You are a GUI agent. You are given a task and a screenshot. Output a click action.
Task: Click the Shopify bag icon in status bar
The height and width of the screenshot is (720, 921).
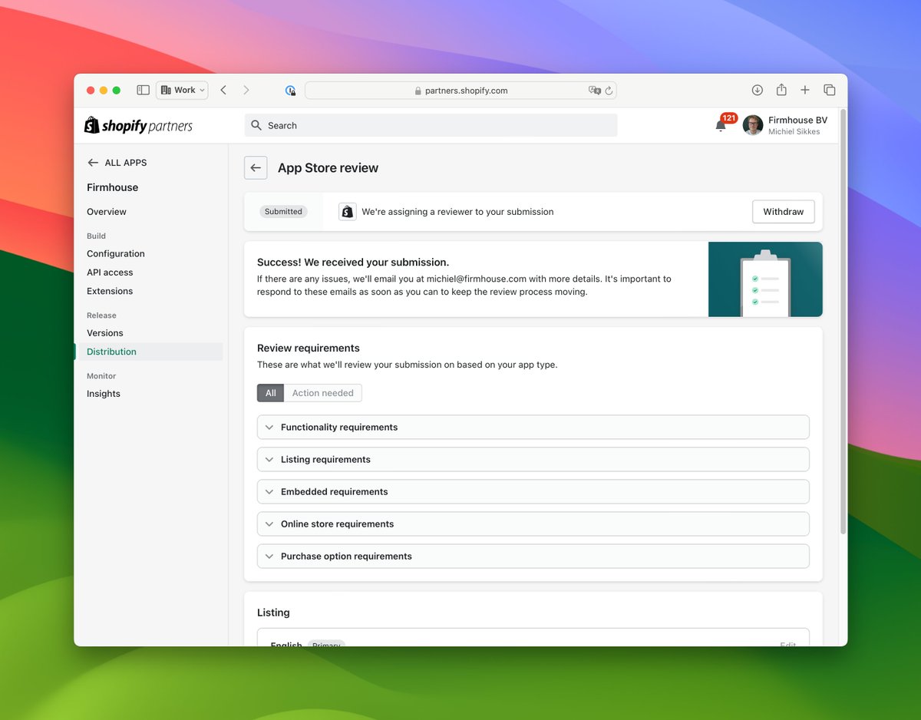(x=348, y=212)
